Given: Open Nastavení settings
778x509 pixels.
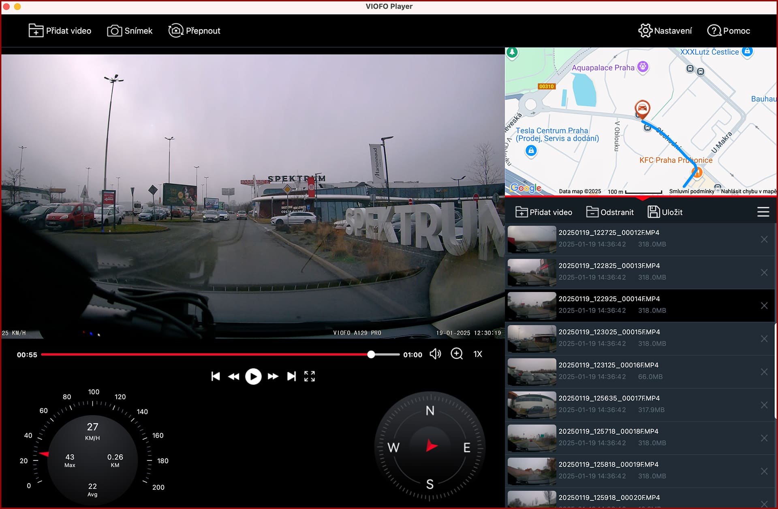Looking at the screenshot, I should tap(665, 31).
